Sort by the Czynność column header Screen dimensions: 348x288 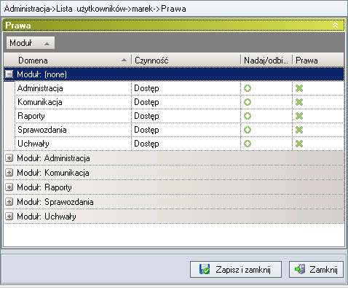[186, 61]
